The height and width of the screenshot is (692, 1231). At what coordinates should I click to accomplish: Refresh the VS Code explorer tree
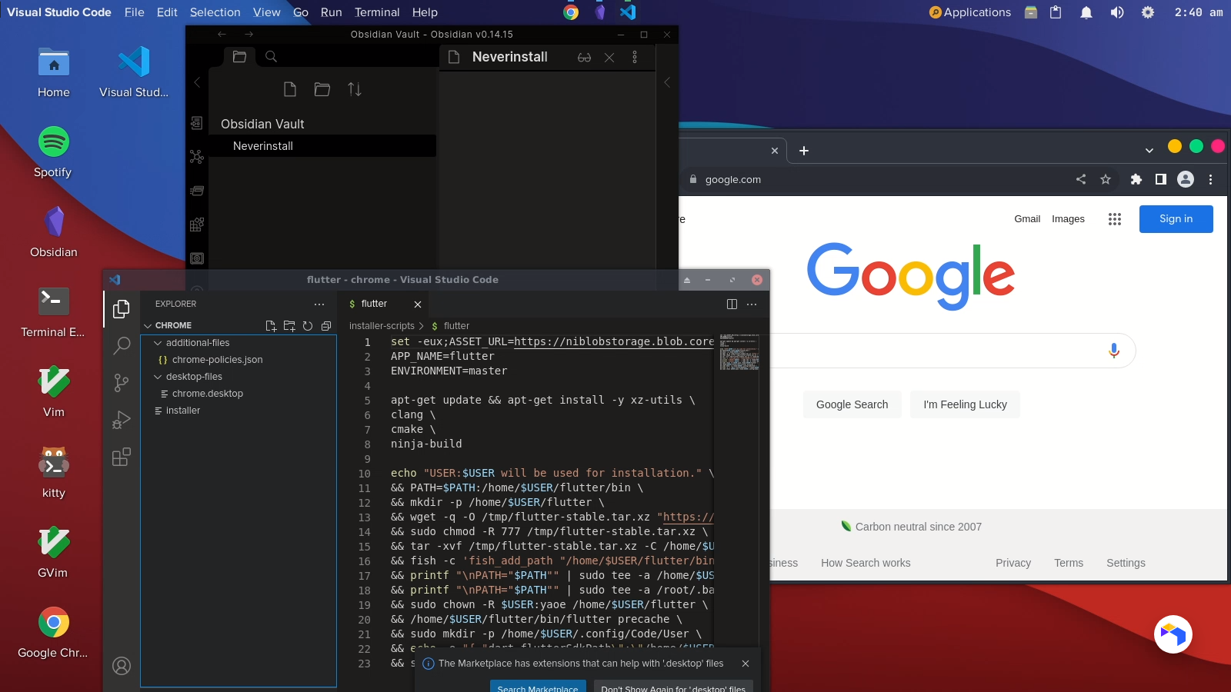tap(308, 326)
